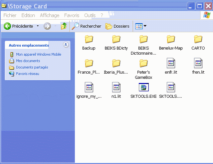The width and height of the screenshot is (213, 164).
Task: Click the Rechercher search button
Action: tap(87, 26)
